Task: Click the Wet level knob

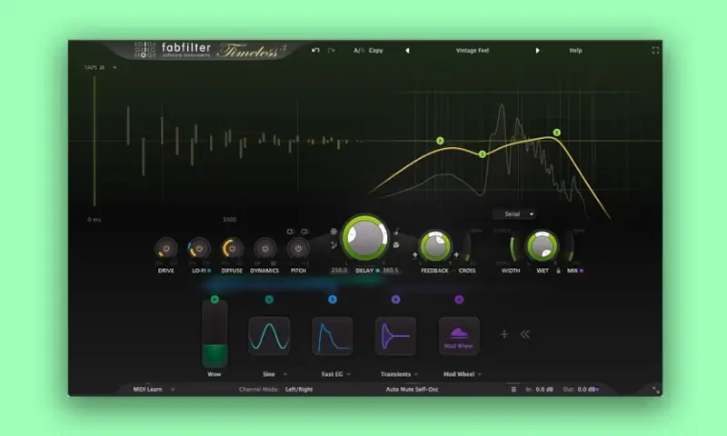Action: pos(542,245)
